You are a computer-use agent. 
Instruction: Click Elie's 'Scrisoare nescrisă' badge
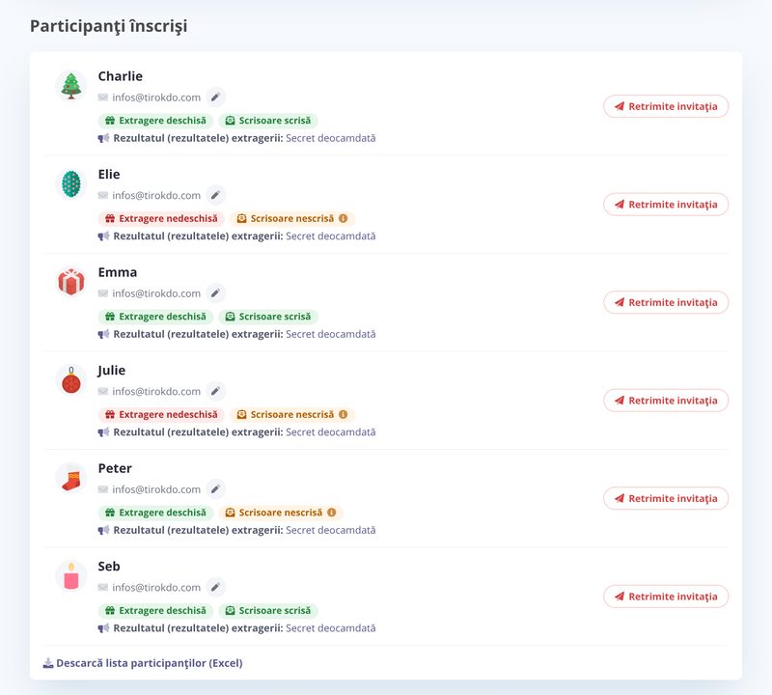click(x=292, y=218)
